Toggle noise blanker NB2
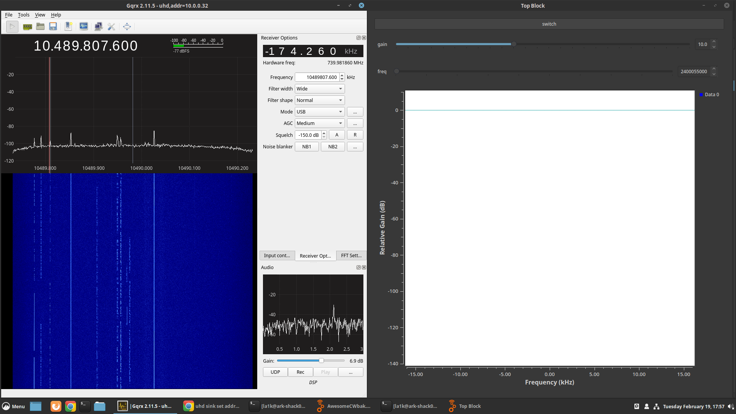The height and width of the screenshot is (414, 736). click(x=332, y=147)
